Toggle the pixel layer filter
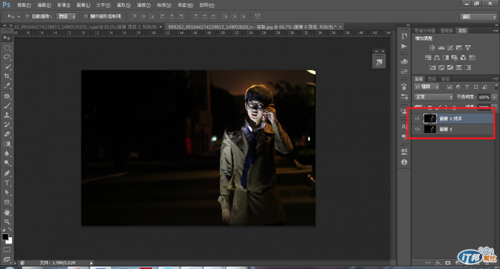Image resolution: width=500 pixels, height=269 pixels. (x=449, y=87)
